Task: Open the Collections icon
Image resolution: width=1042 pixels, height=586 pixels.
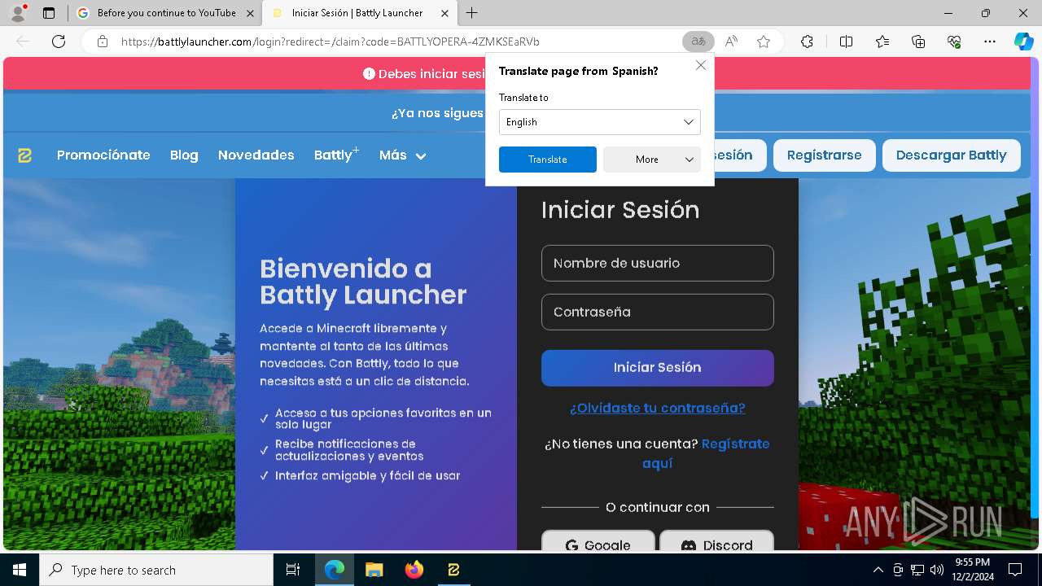Action: point(918,42)
